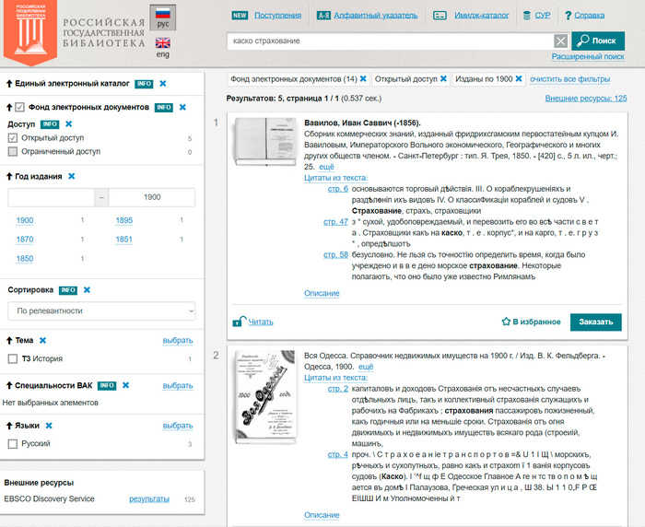Click Вавилов book cover thumbnail

click(x=265, y=142)
